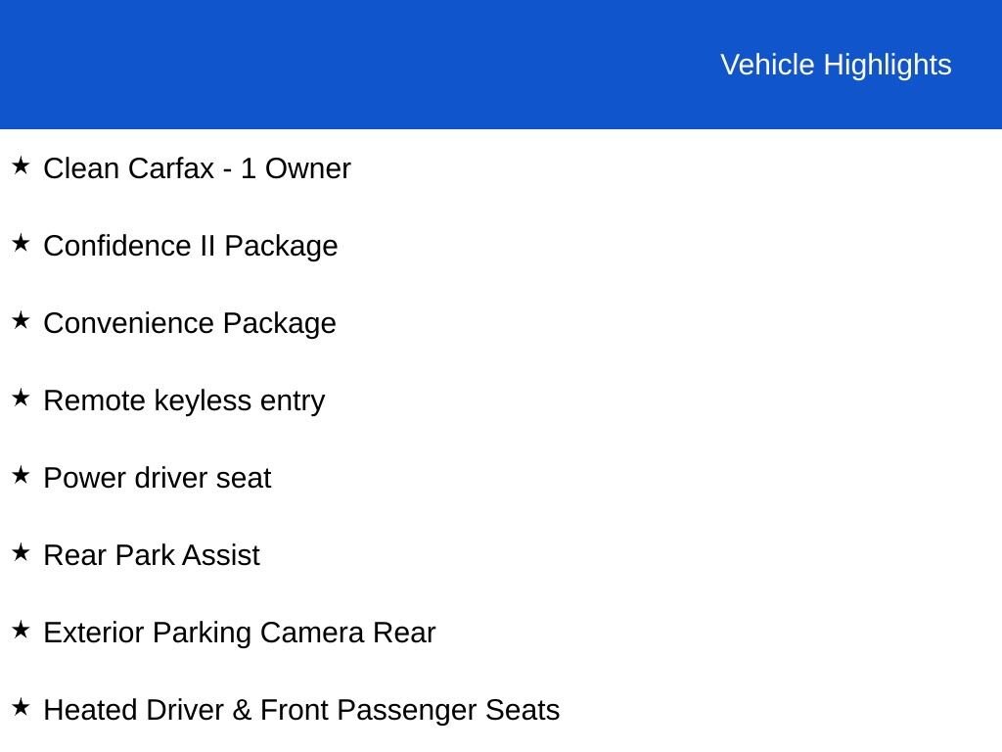Click the star icon beside Convenience Package
The image size is (1002, 752).
coord(21,320)
